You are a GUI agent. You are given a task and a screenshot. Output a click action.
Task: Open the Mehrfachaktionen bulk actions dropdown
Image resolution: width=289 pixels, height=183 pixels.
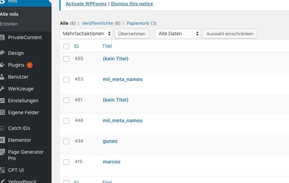[86, 34]
